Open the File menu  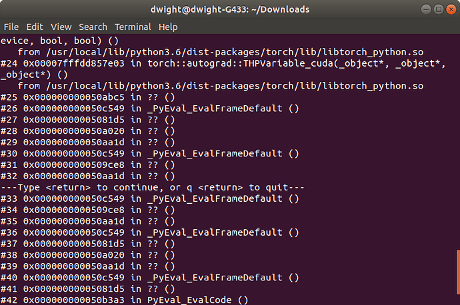tap(11, 27)
